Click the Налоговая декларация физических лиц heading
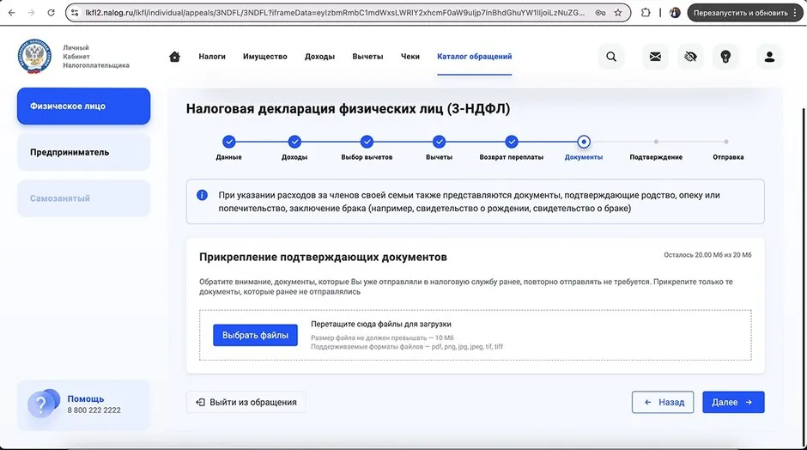Image resolution: width=807 pixels, height=450 pixels. [x=348, y=109]
